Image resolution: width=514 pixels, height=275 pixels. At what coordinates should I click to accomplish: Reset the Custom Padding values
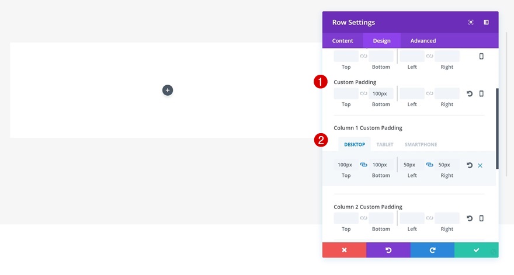(470, 93)
